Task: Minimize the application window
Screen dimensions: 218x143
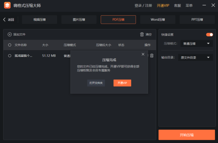Action: tap(204, 5)
